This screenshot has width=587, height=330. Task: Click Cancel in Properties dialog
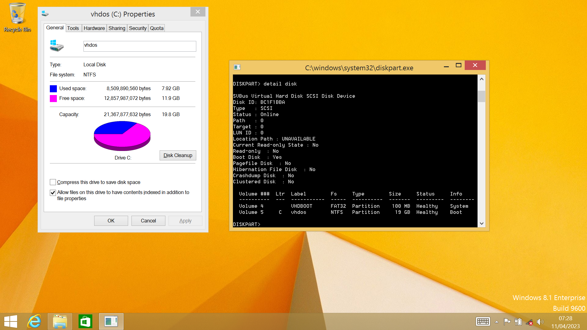pos(148,221)
